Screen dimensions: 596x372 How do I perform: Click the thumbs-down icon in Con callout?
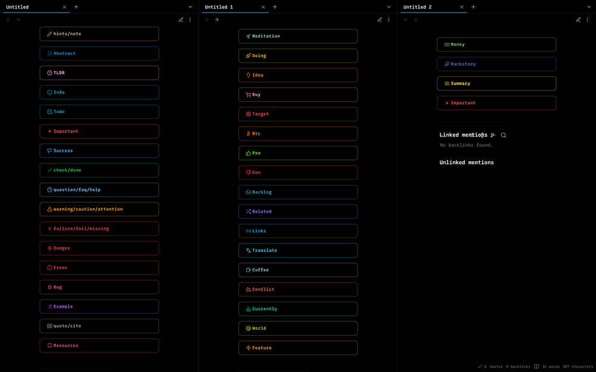[x=248, y=173]
